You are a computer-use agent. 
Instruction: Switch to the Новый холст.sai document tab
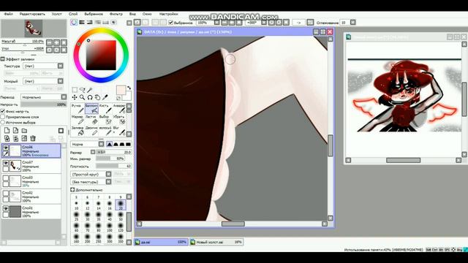click(216, 242)
